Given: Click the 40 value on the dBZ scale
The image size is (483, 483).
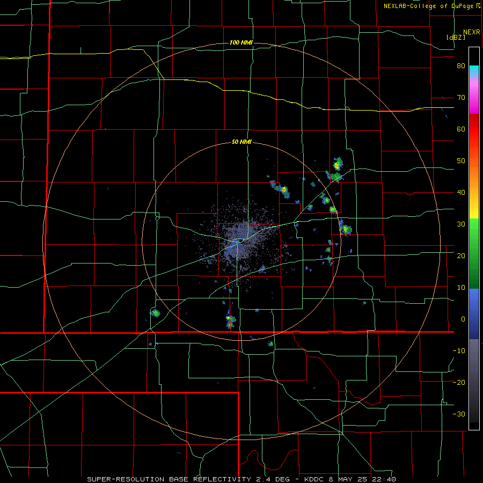Looking at the screenshot, I should pos(461,193).
